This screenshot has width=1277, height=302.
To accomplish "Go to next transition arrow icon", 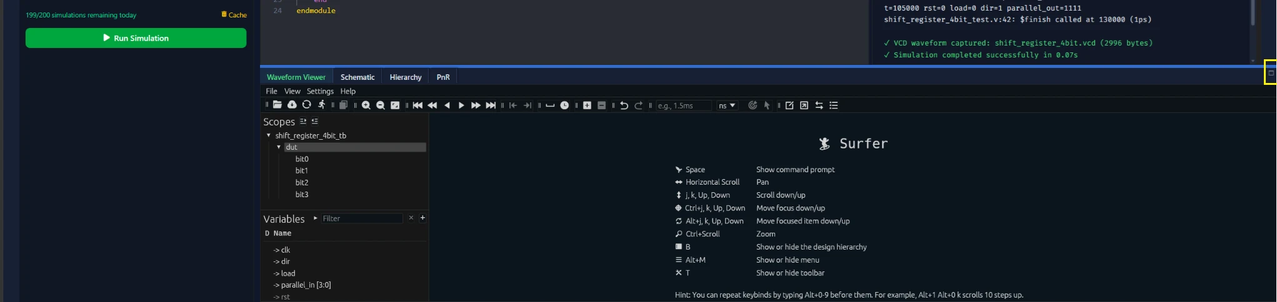I will point(528,105).
